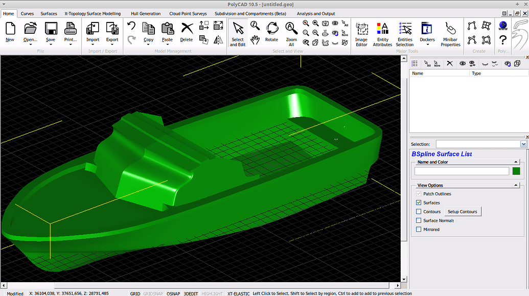Click the create polyline curve icon
The image size is (529, 296).
(472, 26)
